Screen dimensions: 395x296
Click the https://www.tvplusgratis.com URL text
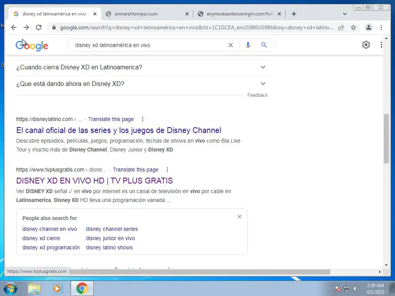point(50,170)
